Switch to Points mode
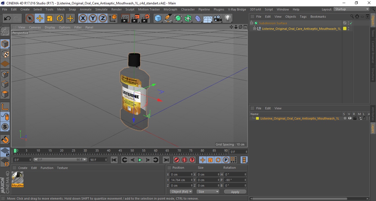The height and width of the screenshot is (201, 376). [x=5, y=74]
